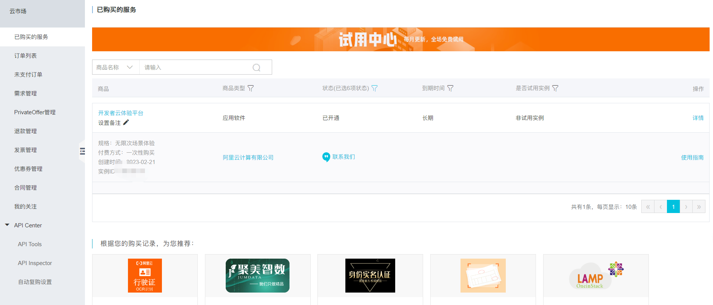Image resolution: width=713 pixels, height=305 pixels.
Task: Go to the next page arrow
Action: [686, 207]
